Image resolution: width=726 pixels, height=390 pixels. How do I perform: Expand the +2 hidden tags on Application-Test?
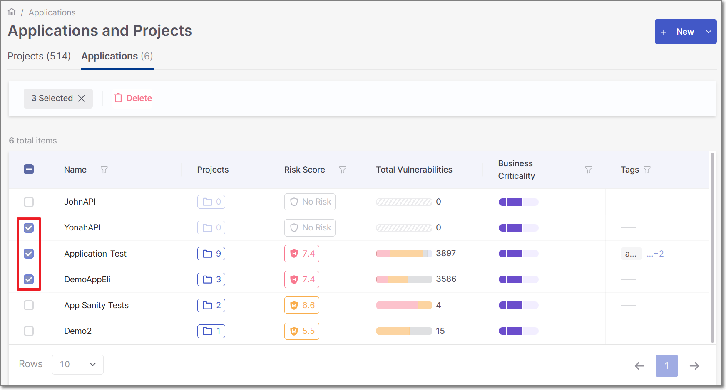(656, 253)
